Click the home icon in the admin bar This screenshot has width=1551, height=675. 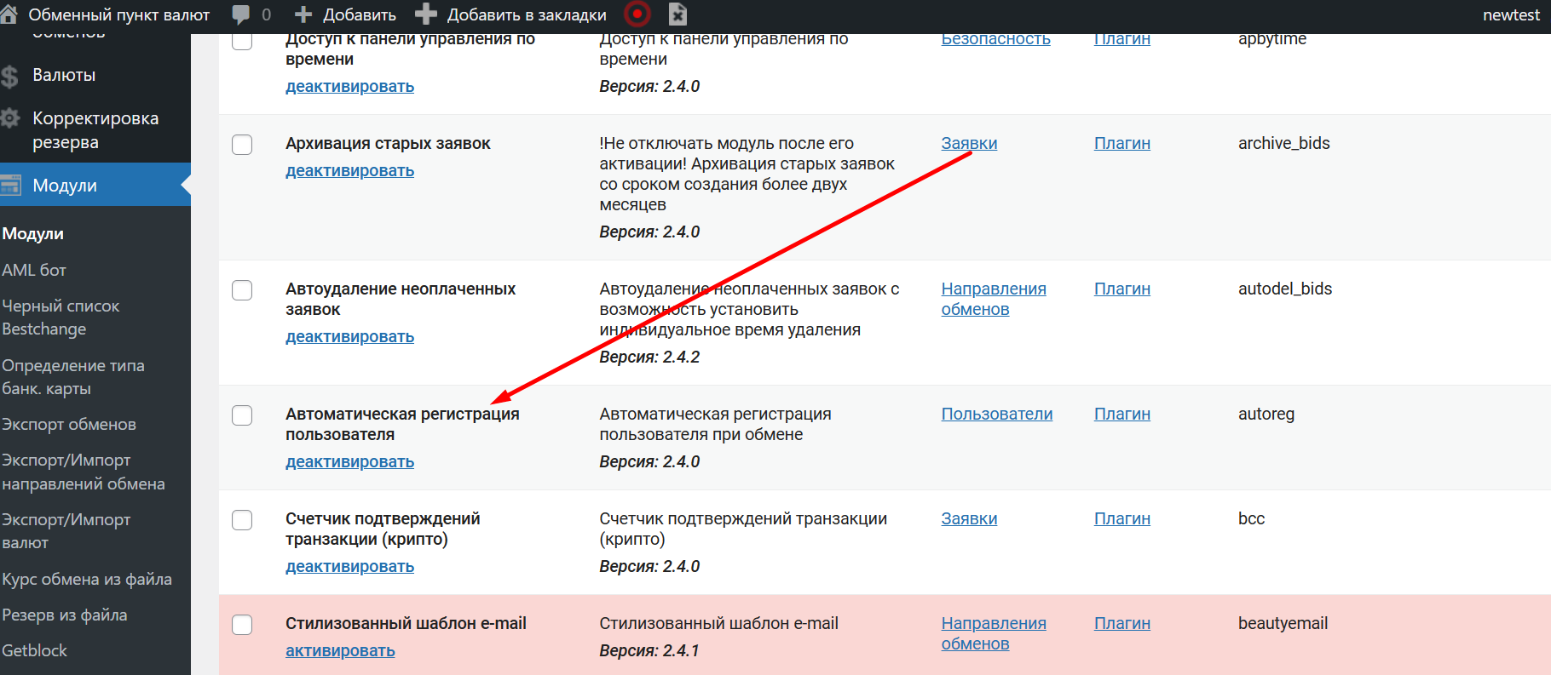click(9, 14)
